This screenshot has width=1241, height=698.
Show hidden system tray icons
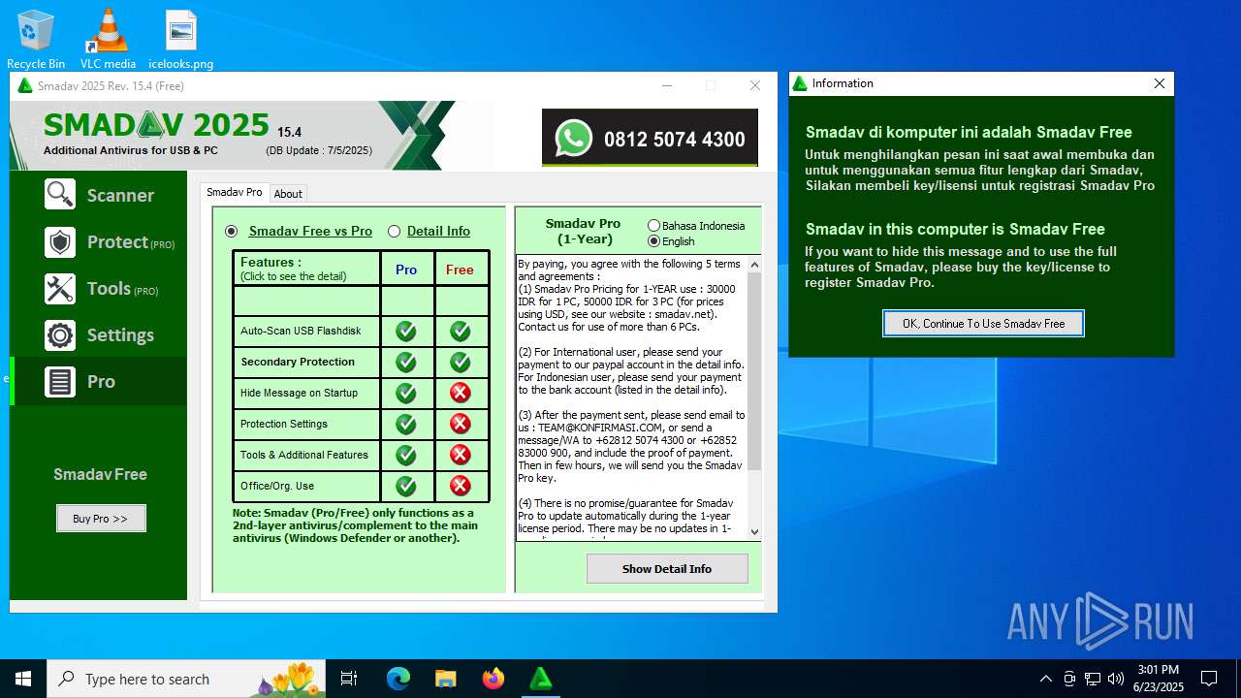click(x=1045, y=679)
